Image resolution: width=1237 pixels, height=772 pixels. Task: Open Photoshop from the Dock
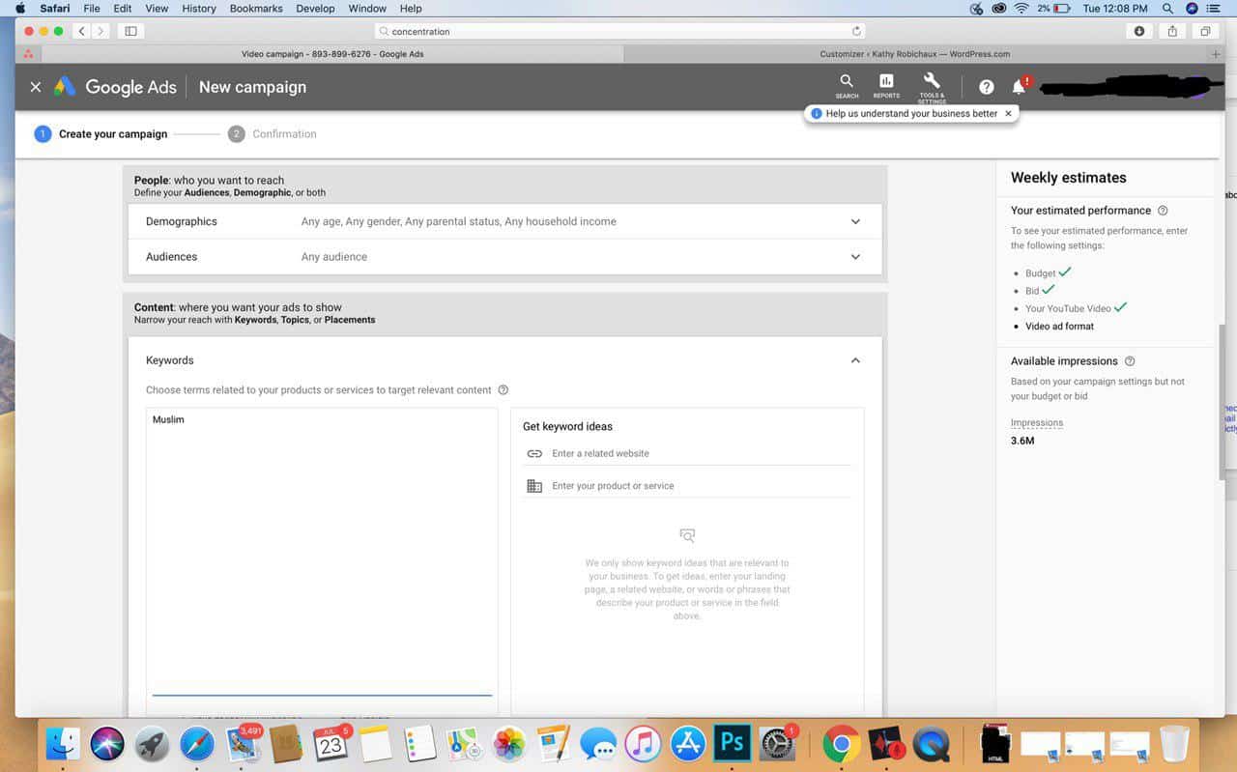coord(732,743)
